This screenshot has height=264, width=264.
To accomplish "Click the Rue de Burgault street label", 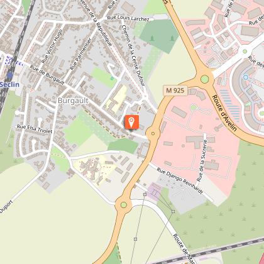I will click(47, 75).
